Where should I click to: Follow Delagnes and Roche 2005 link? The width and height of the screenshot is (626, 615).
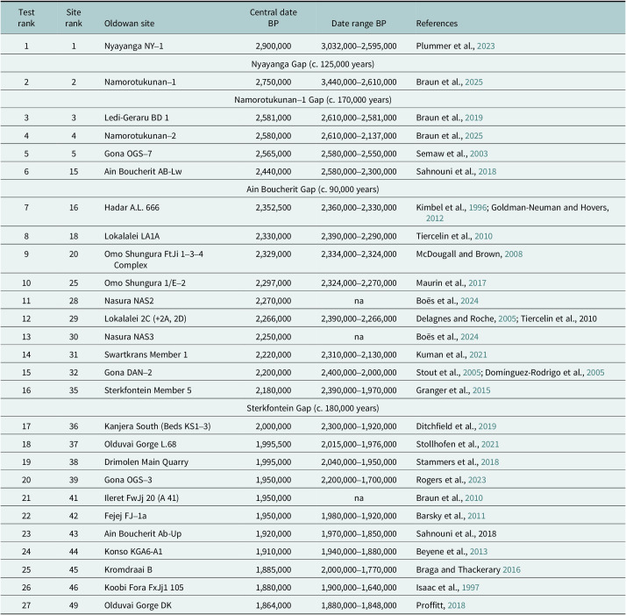point(507,318)
